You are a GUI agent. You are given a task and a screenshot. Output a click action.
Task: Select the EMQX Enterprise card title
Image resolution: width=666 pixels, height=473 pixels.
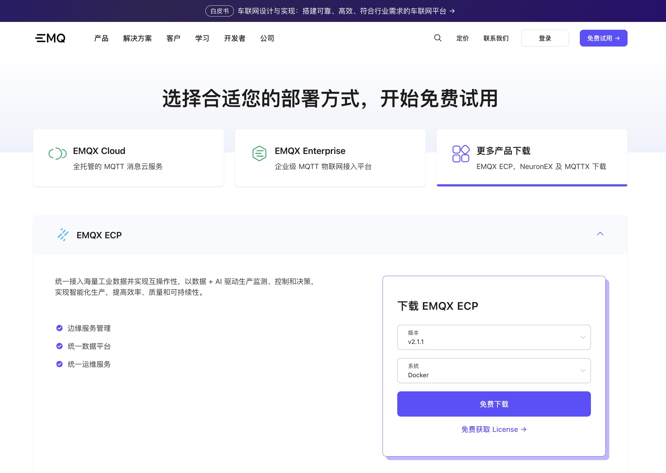click(310, 151)
